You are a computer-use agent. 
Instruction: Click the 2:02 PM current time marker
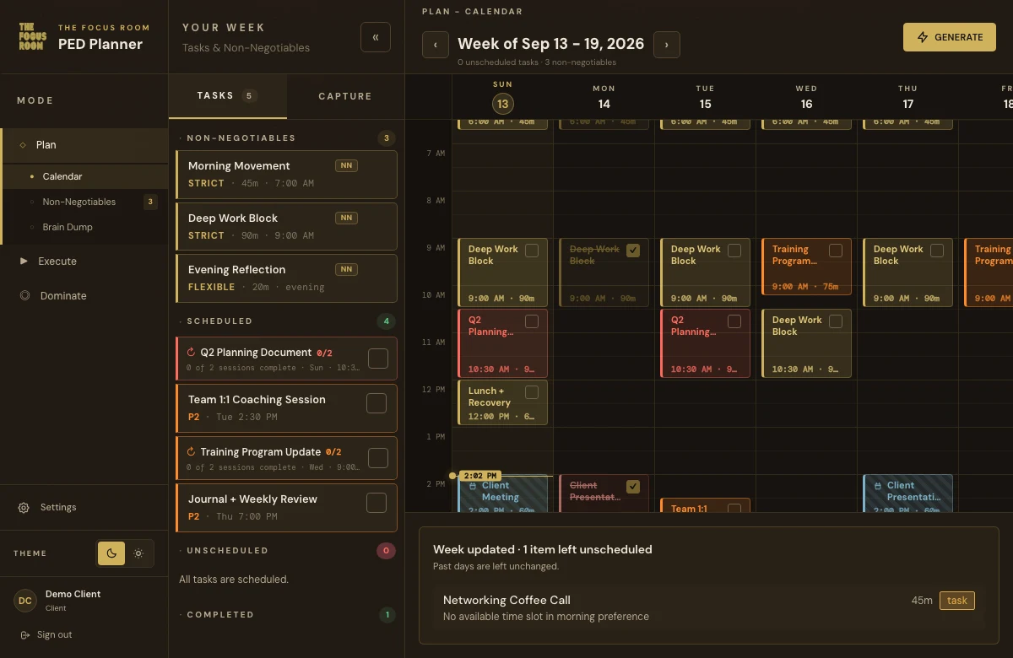point(480,476)
